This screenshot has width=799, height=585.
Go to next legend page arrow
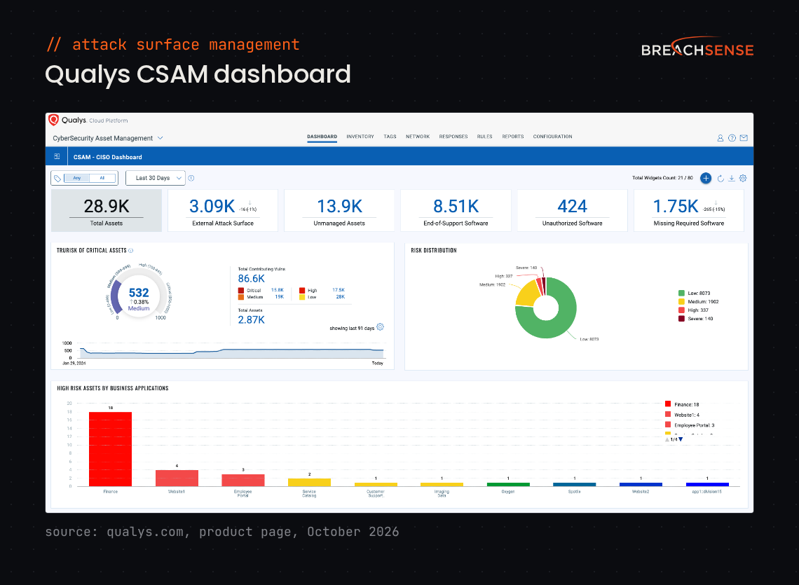point(681,439)
